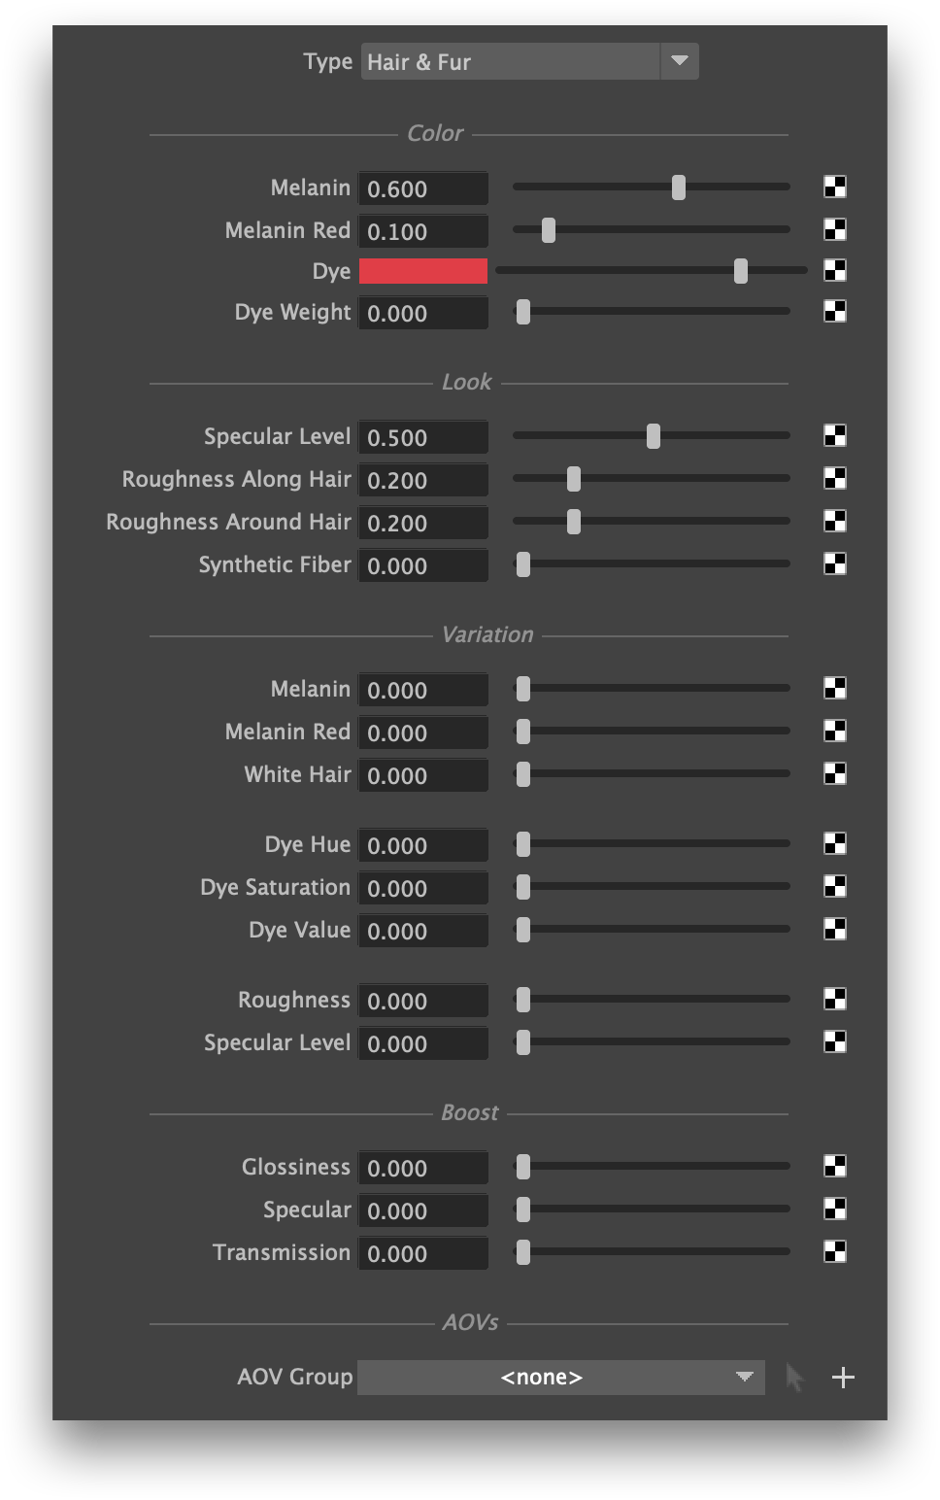Click the plus icon to add AOV group
The width and height of the screenshot is (940, 1500).
tap(843, 1377)
